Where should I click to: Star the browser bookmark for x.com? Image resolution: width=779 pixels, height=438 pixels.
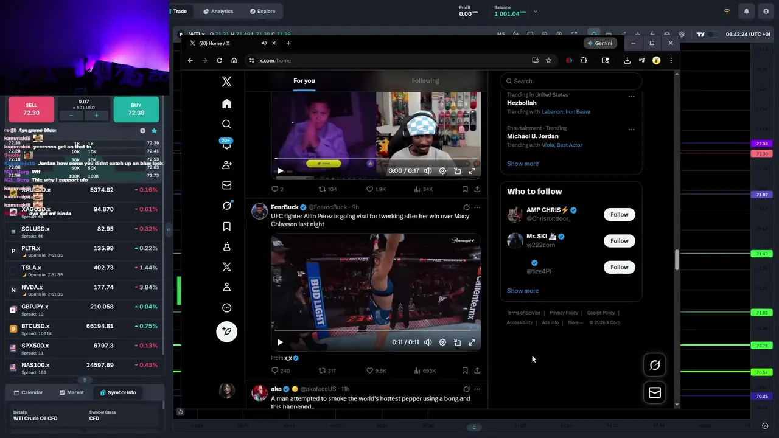(548, 60)
